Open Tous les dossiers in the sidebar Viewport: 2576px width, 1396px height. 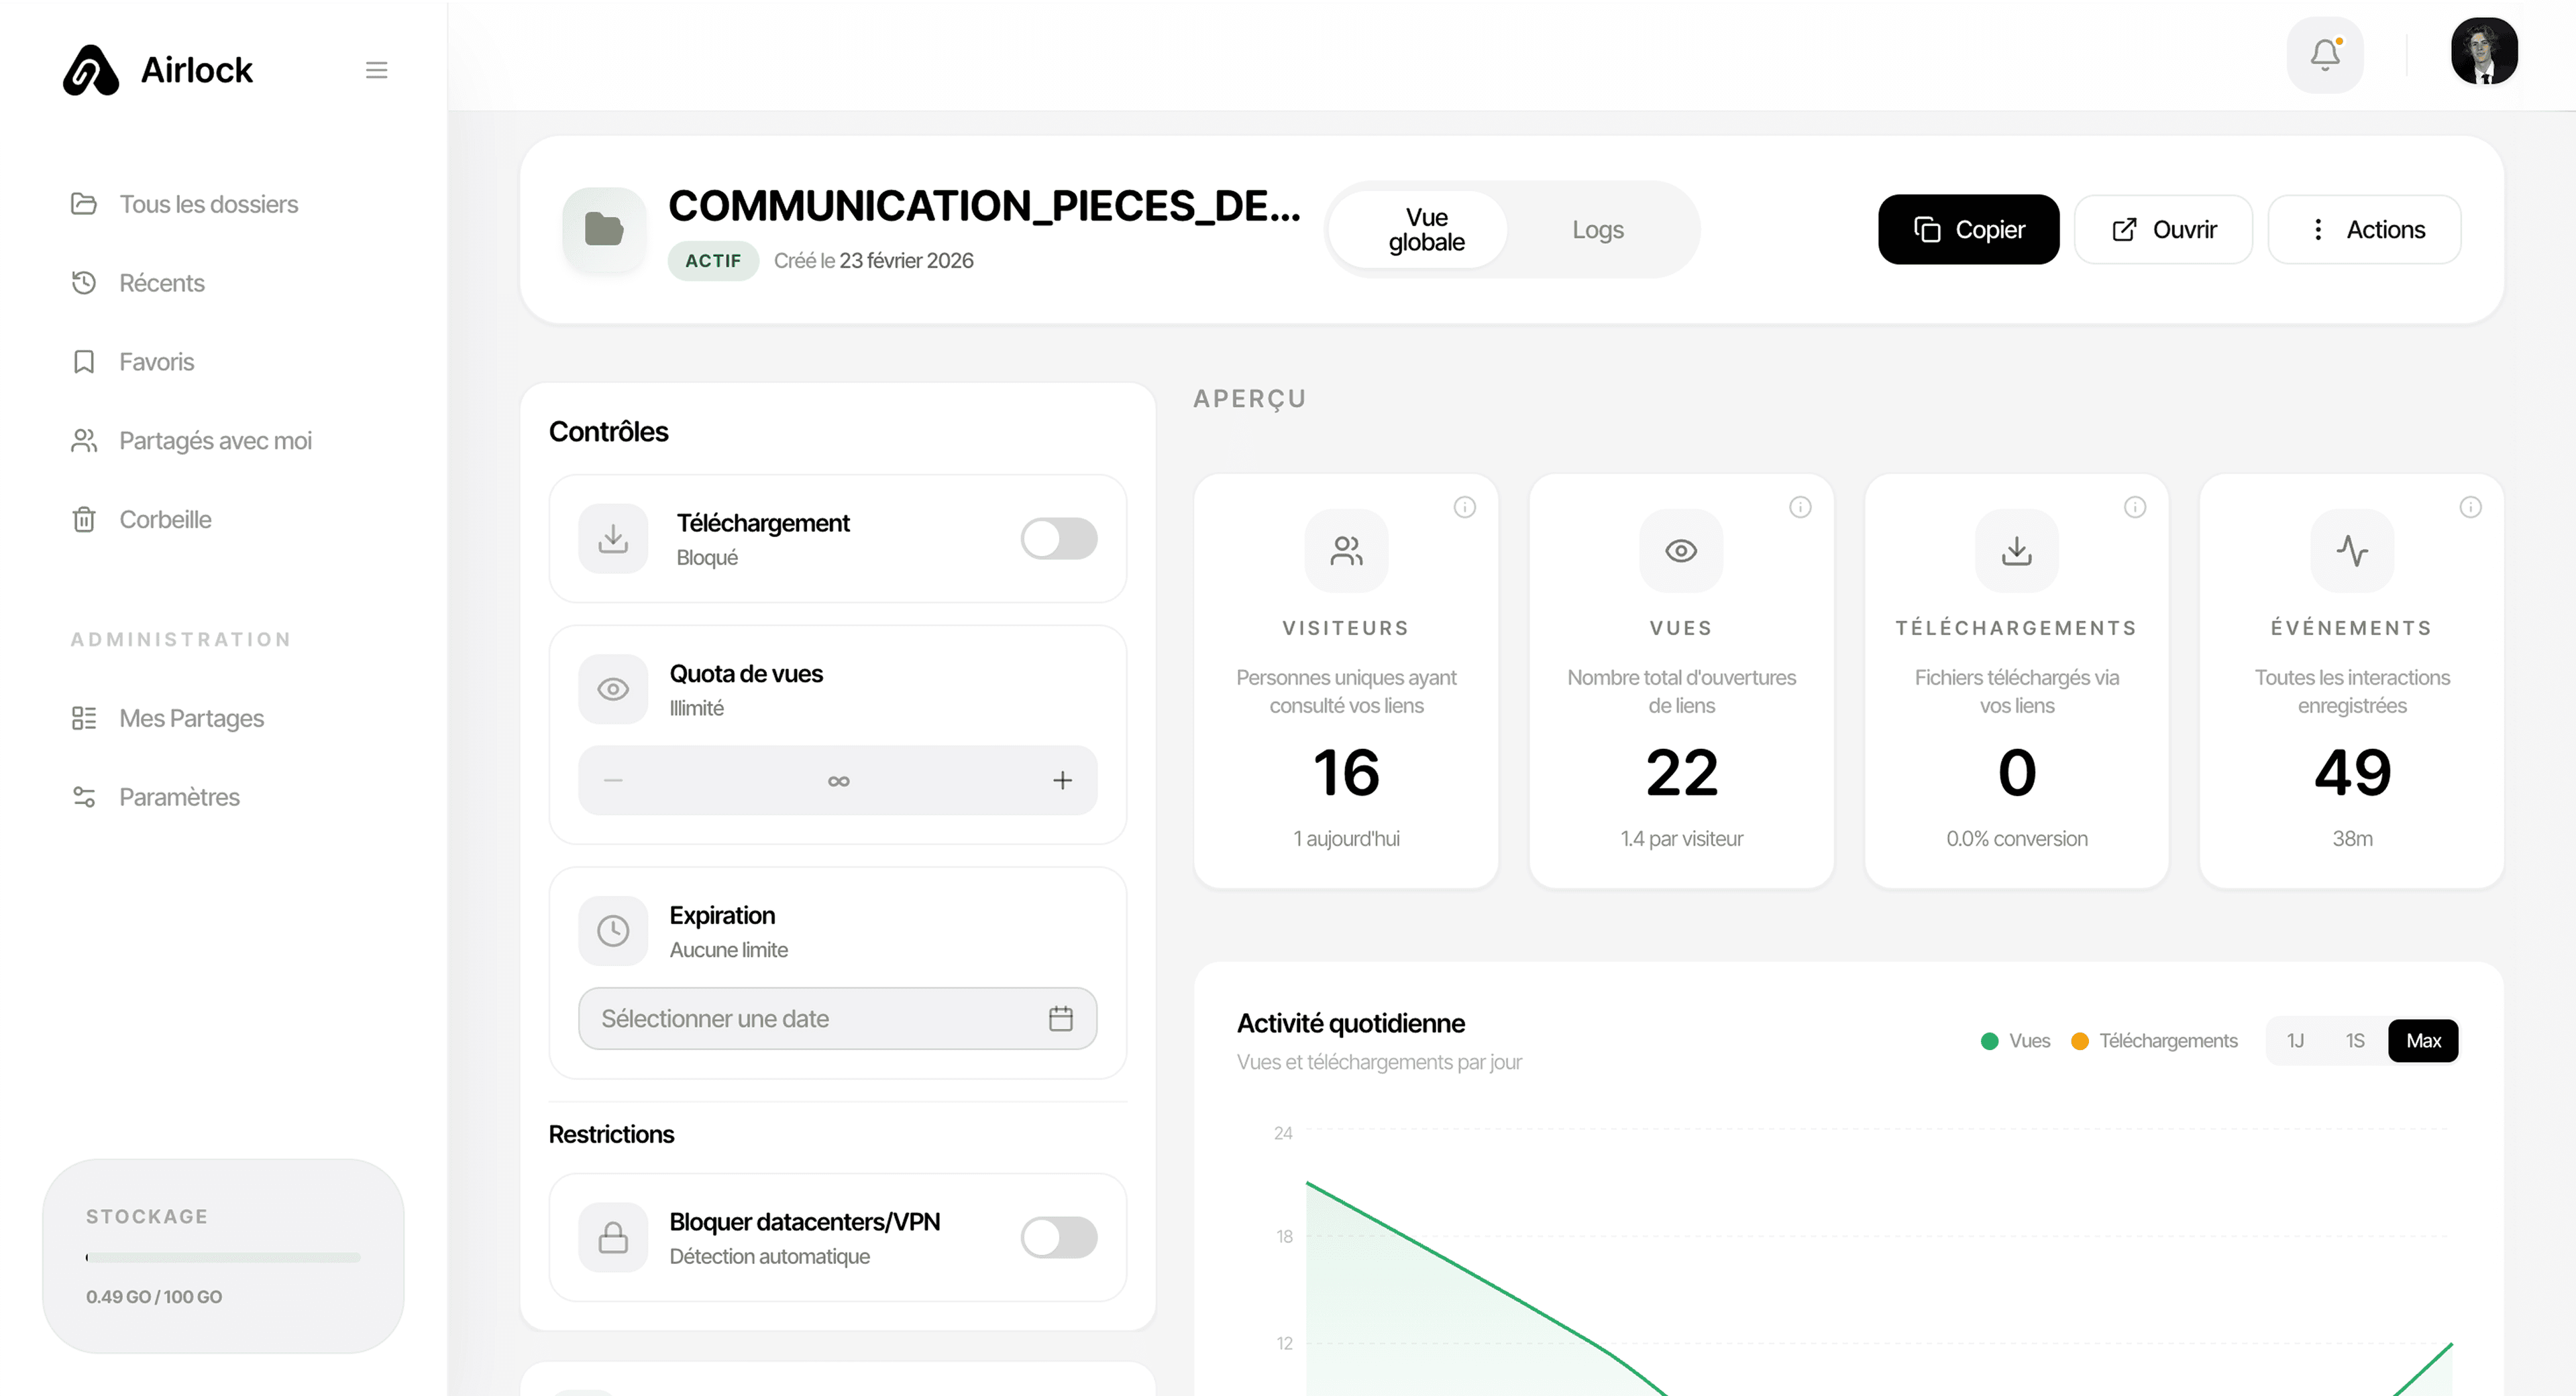tap(208, 204)
